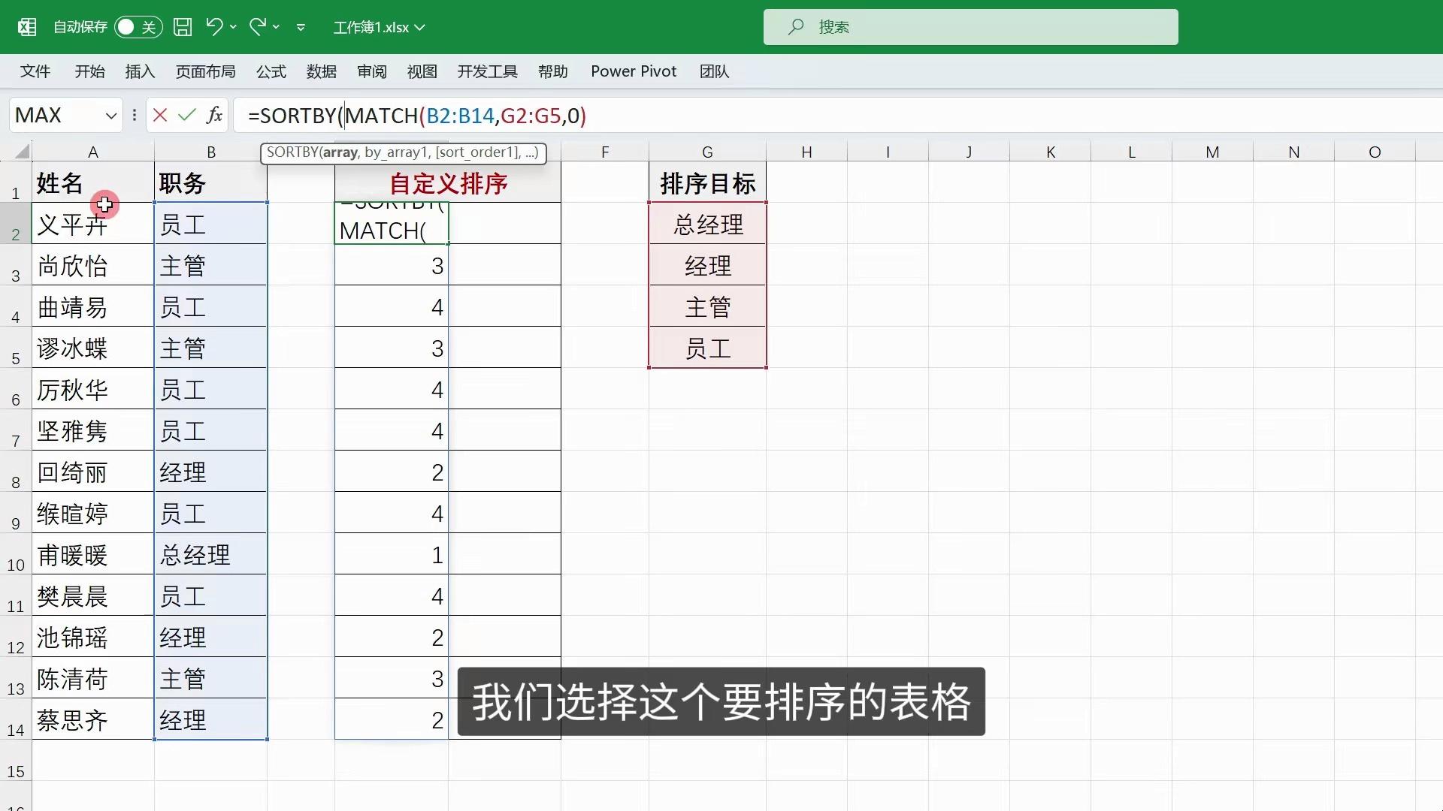Click the 姓名 header cell
1443x811 pixels.
[x=93, y=182]
